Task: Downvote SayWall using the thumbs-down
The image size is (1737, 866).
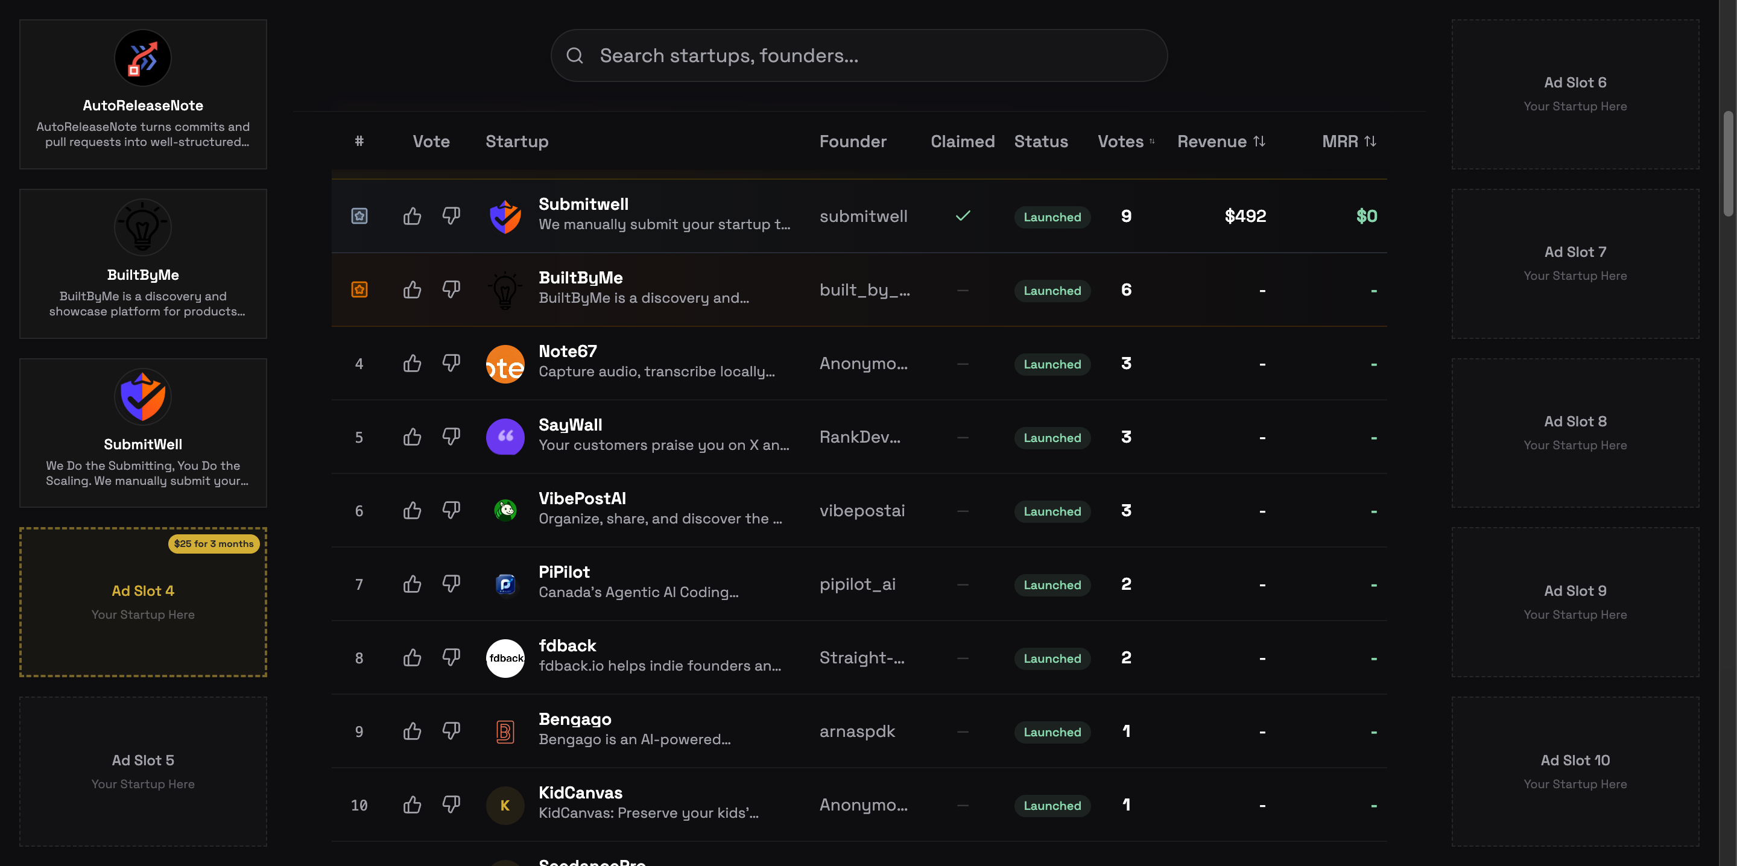Action: pyautogui.click(x=451, y=437)
